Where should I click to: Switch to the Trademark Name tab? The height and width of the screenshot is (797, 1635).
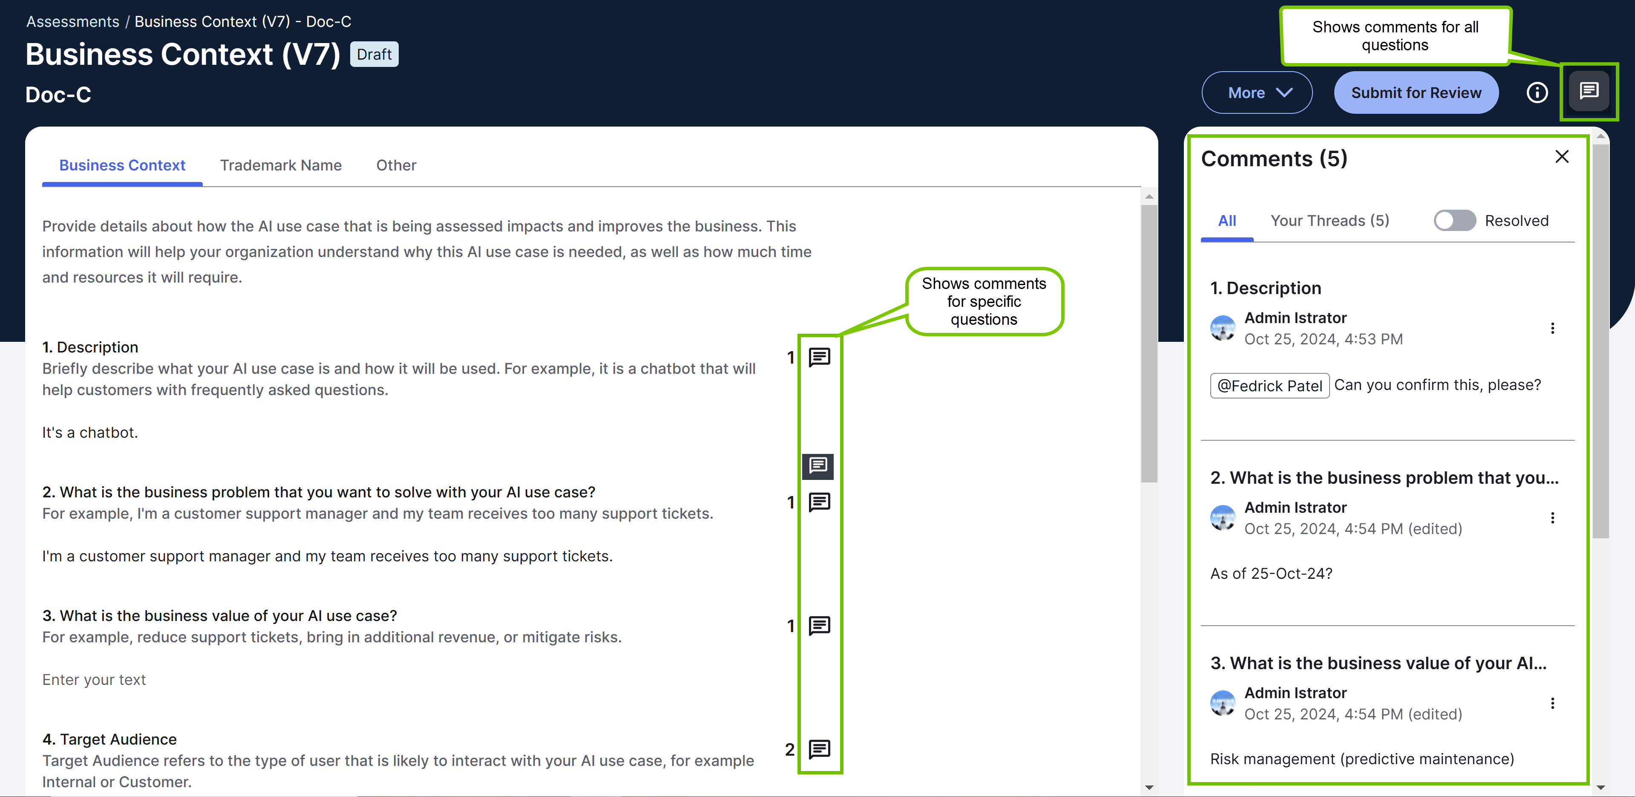point(280,165)
